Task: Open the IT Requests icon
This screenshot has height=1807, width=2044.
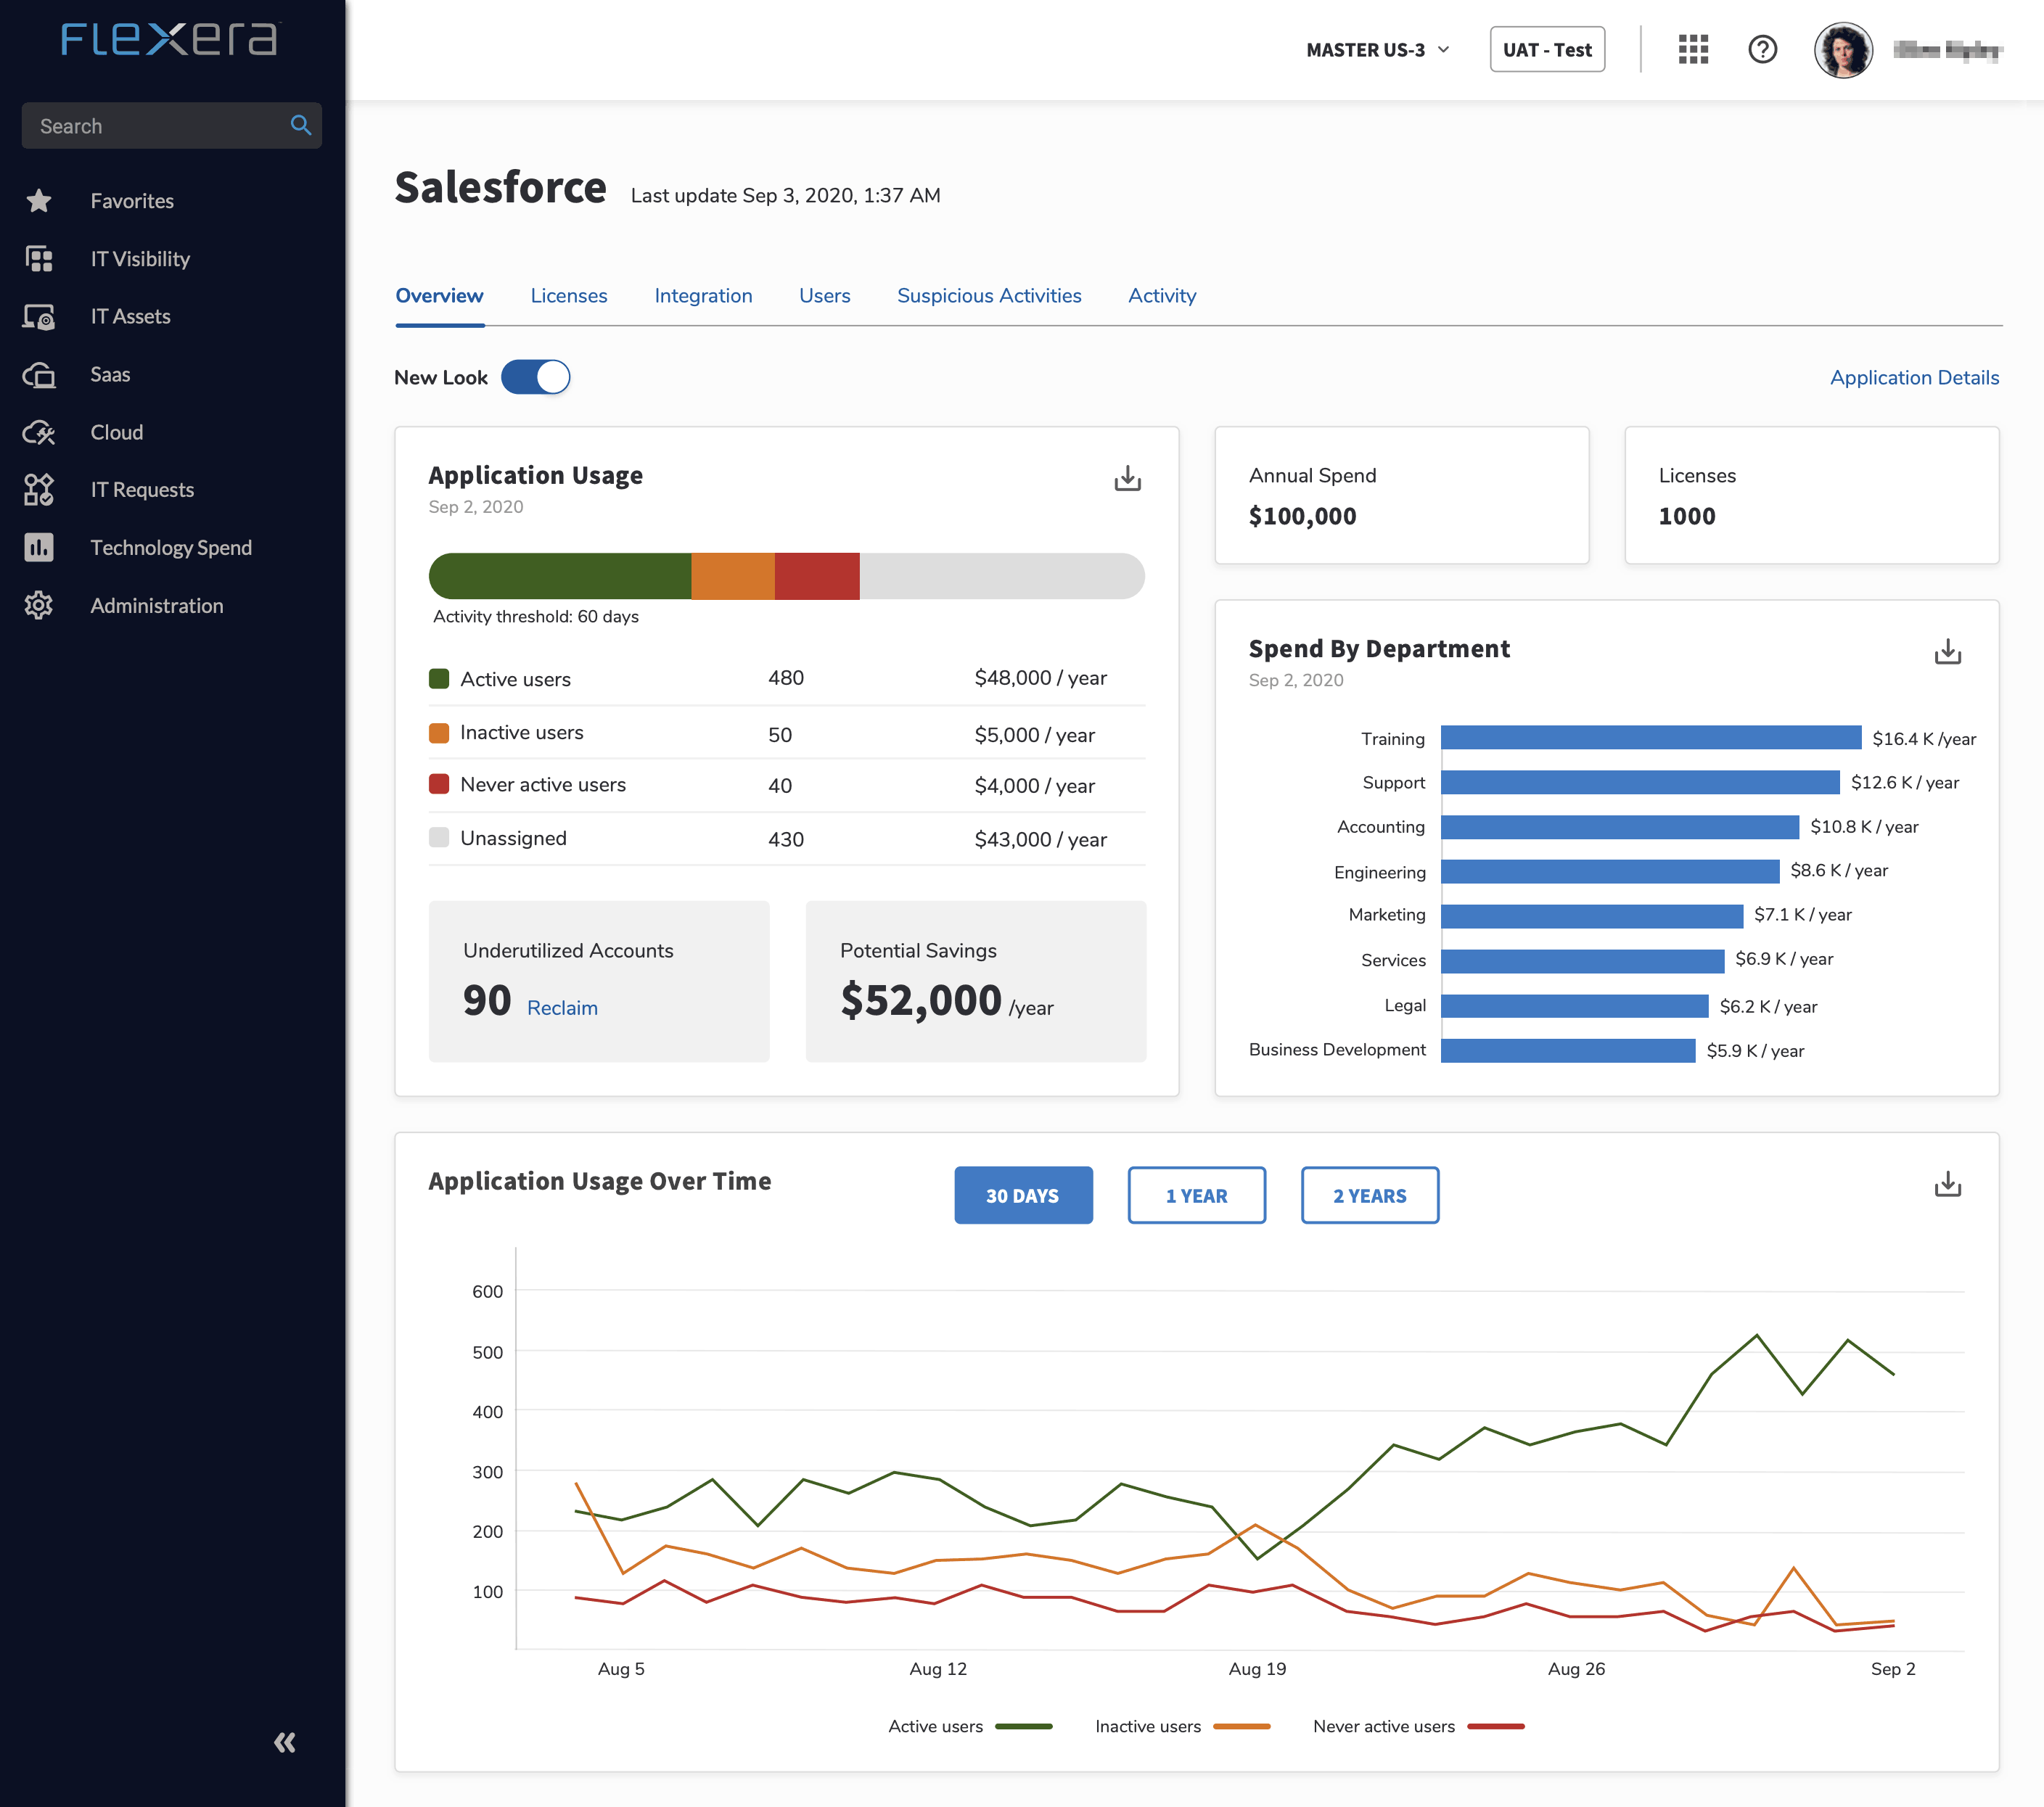Action: click(39, 490)
